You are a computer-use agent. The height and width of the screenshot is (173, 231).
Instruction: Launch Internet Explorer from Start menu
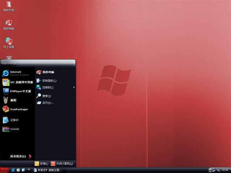(17, 73)
